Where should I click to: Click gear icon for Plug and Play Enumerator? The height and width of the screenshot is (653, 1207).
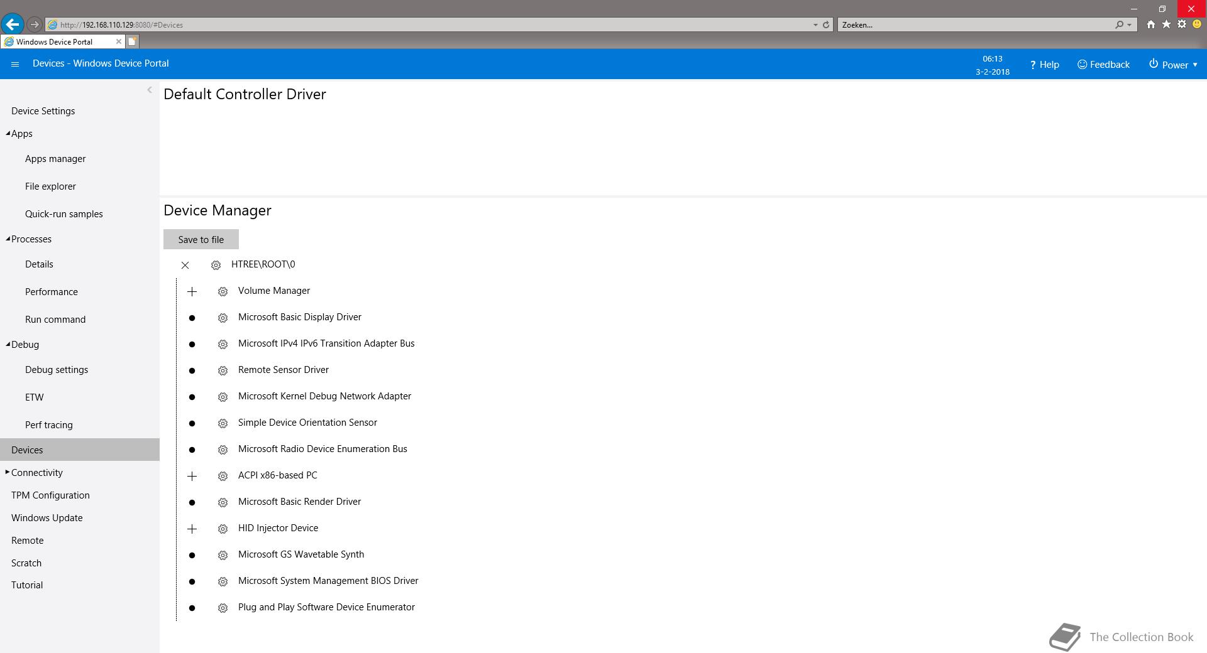pyautogui.click(x=223, y=608)
